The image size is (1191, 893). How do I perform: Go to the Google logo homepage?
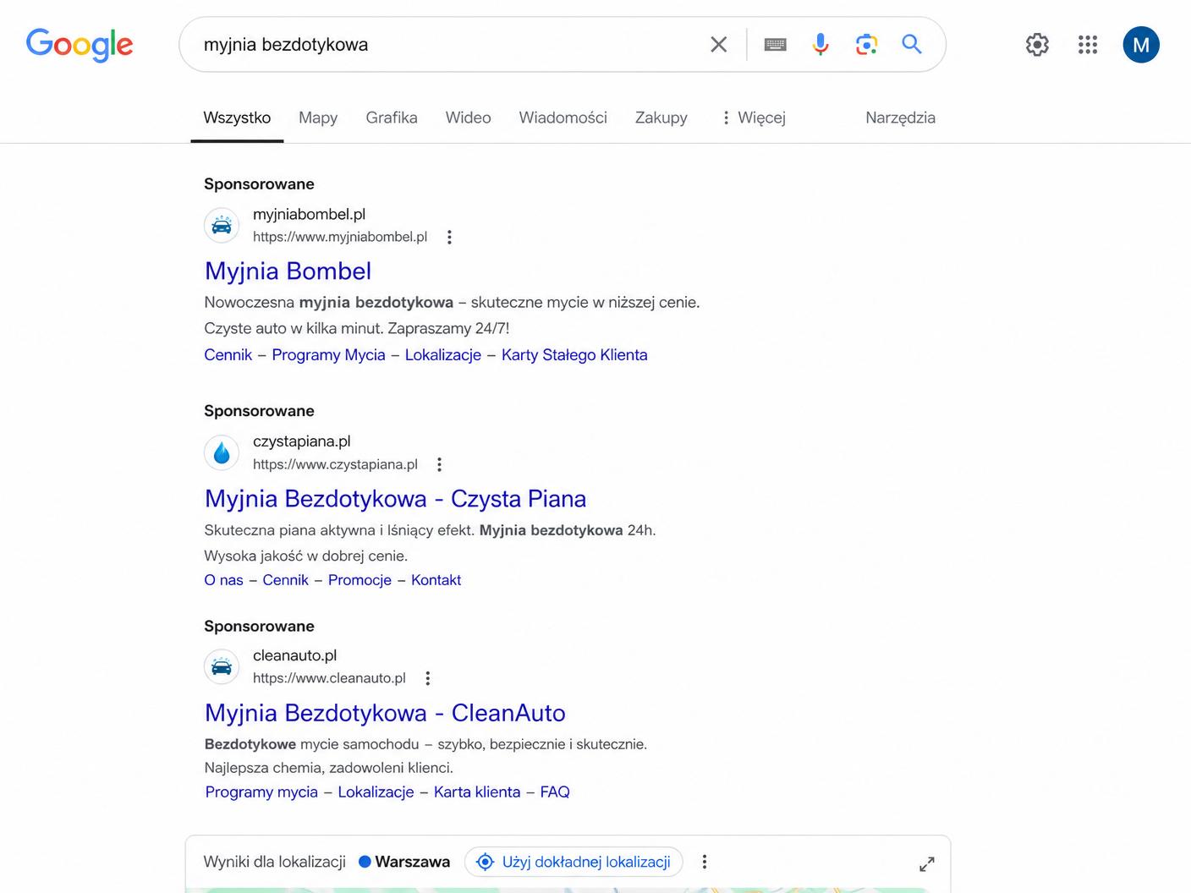(x=80, y=44)
